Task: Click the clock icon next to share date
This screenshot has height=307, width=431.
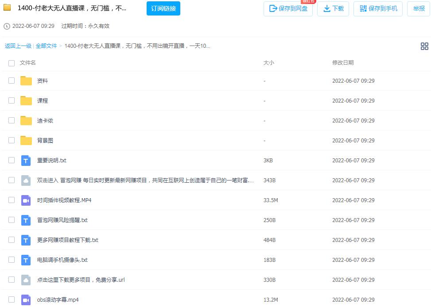Action: [7, 27]
